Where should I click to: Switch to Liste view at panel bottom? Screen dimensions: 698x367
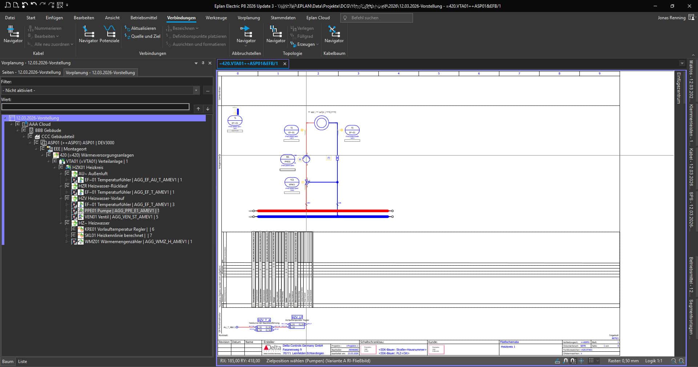tap(23, 362)
